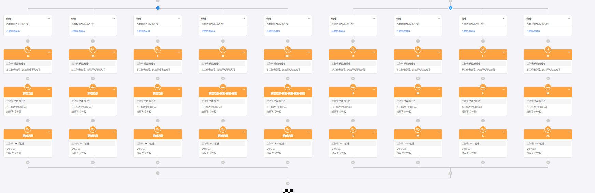595x193 pixels.
Task: Click the magnifier icon on the rightmost XL node
Action: click(x=548, y=49)
